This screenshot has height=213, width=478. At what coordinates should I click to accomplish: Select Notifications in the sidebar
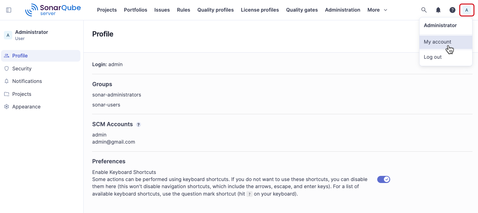(27, 81)
